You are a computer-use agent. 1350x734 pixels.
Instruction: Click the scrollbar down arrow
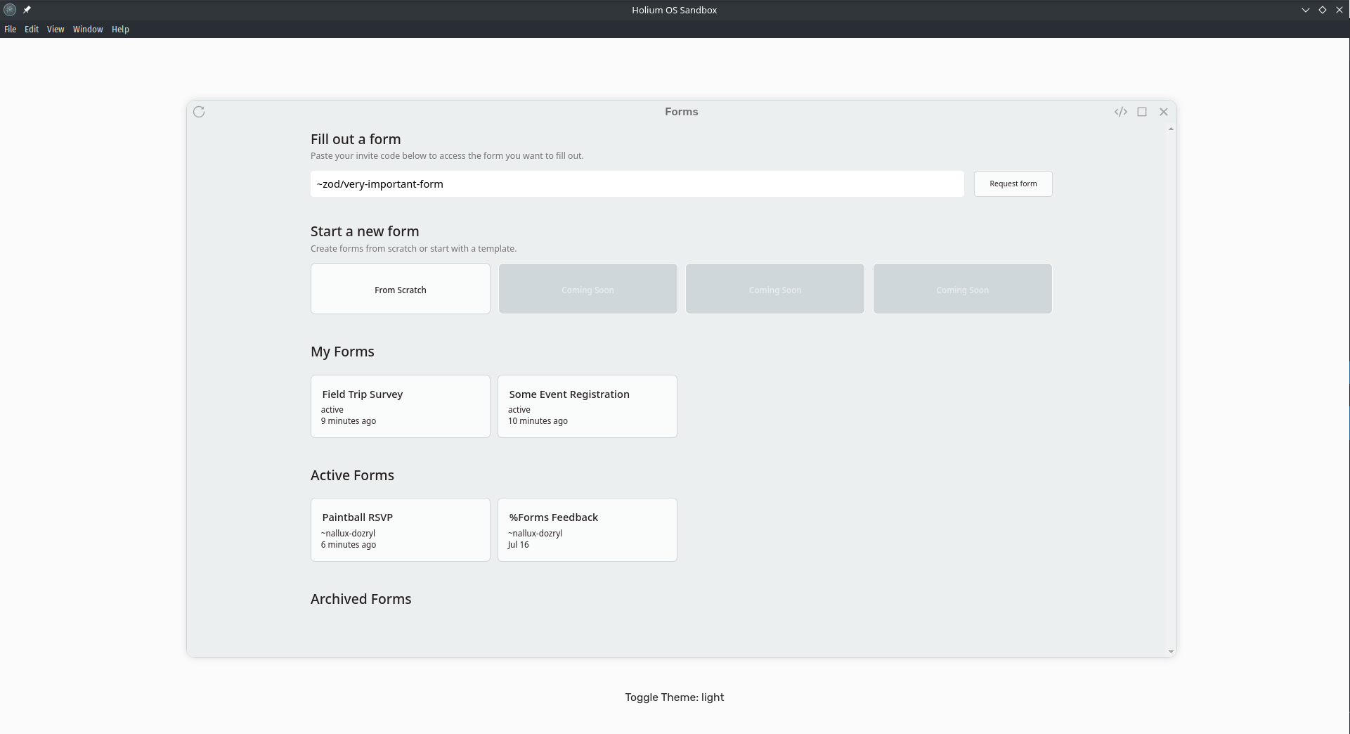point(1170,651)
